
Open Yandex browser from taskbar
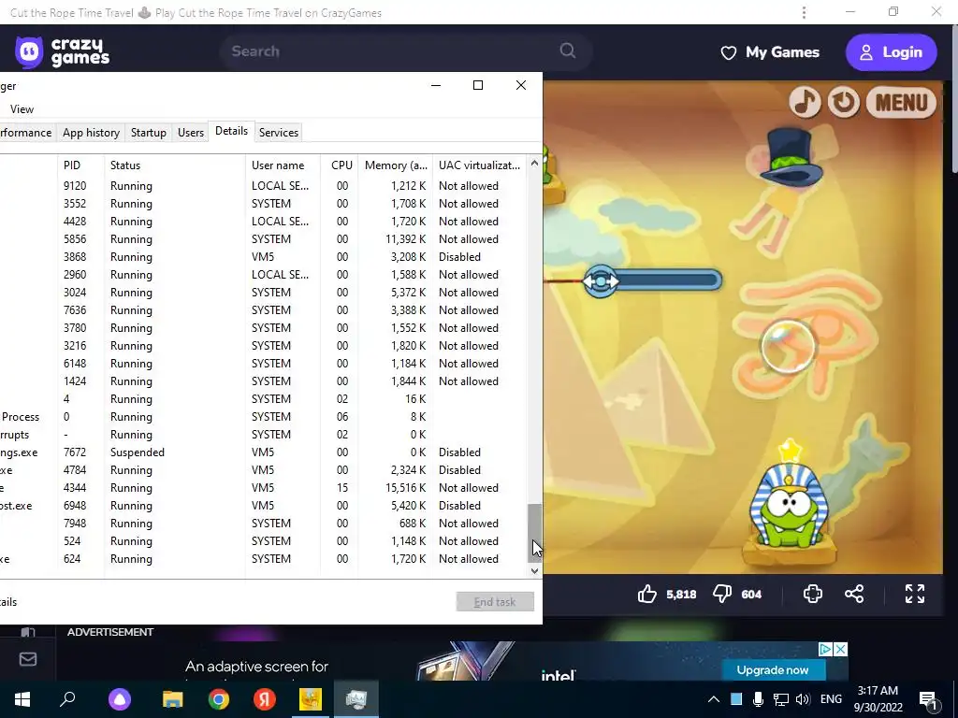tap(265, 699)
